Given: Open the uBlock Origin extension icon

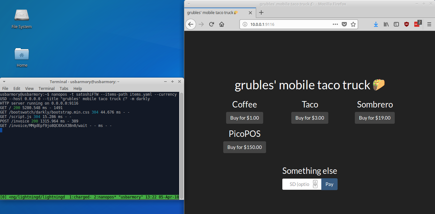Looking at the screenshot, I should click(407, 24).
